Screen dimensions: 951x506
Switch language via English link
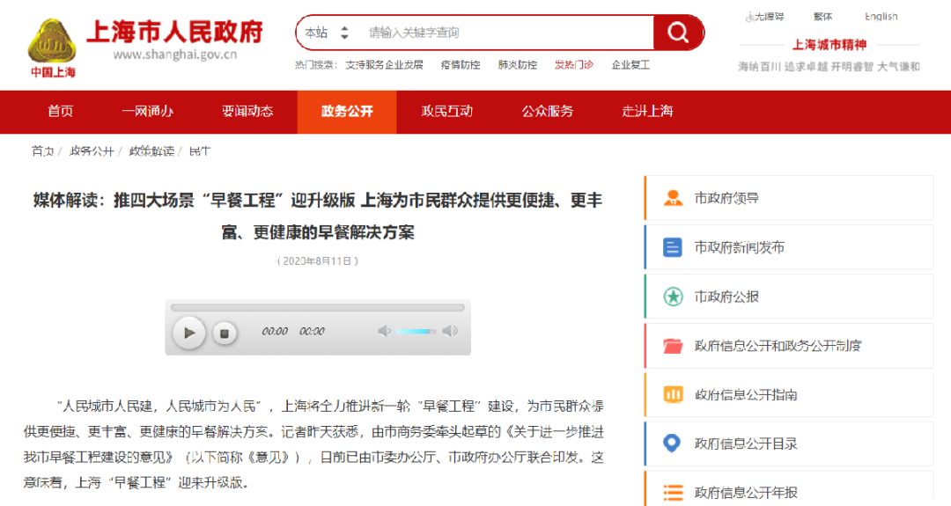(x=881, y=17)
